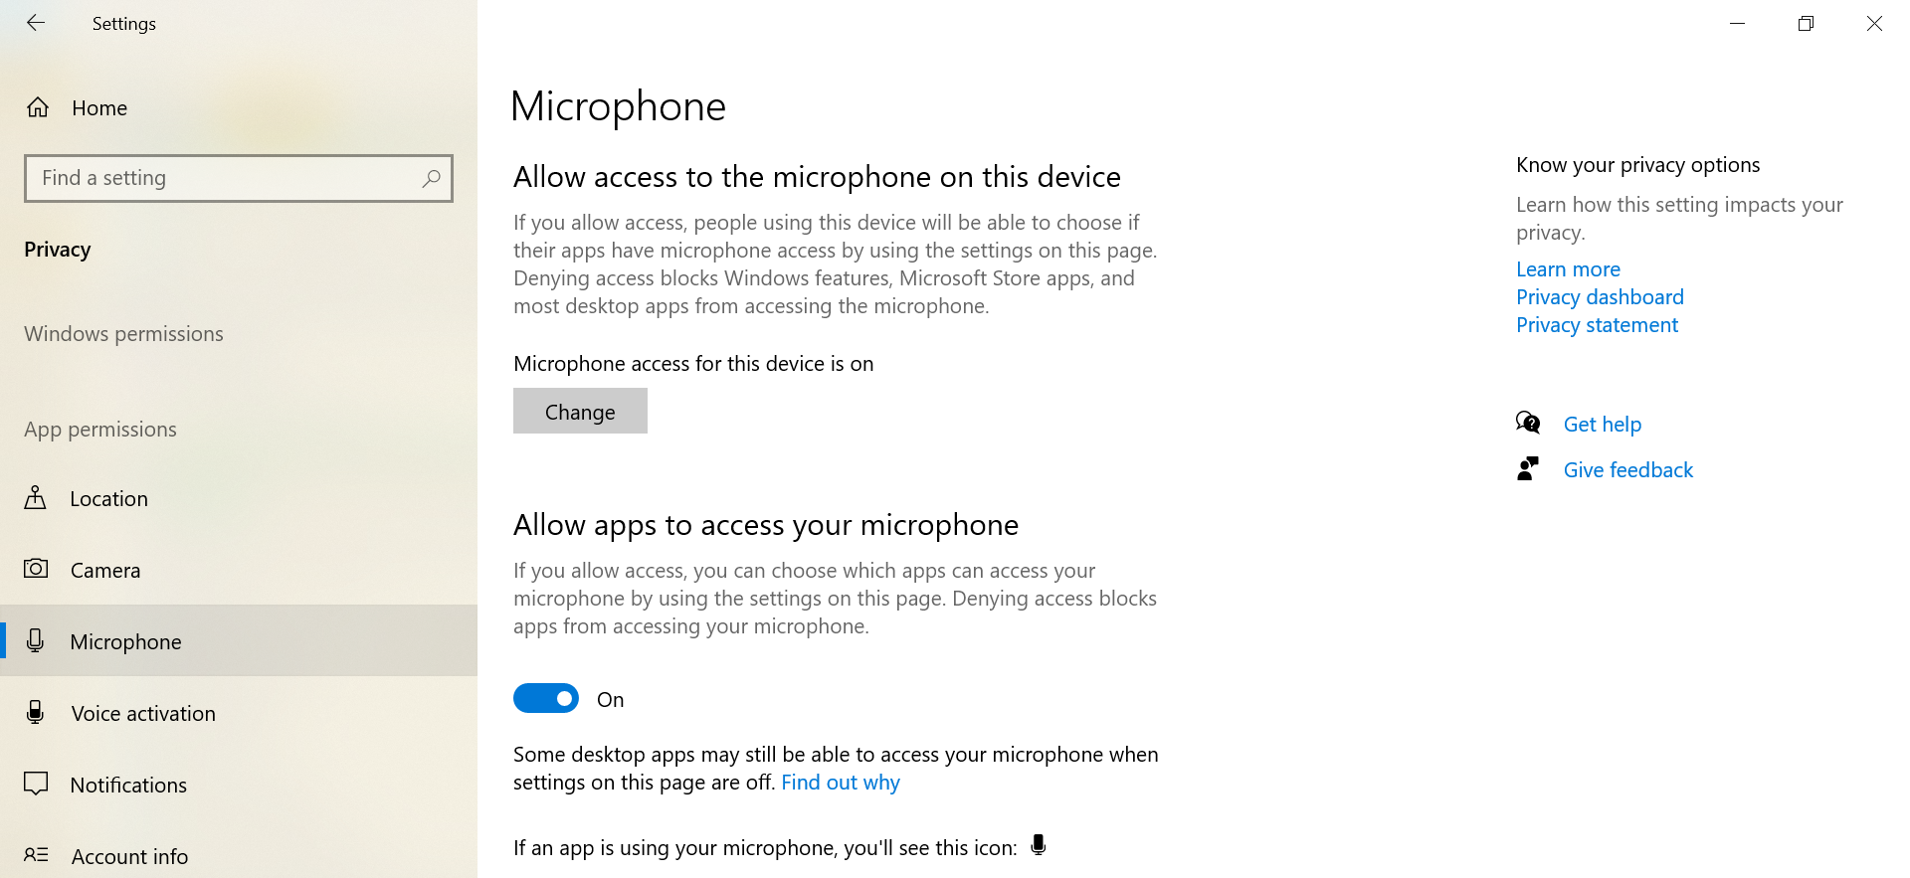Click the search magnifier icon
The width and height of the screenshot is (1910, 878).
(431, 178)
